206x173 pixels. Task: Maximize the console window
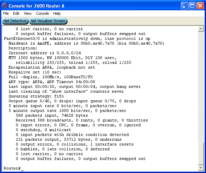click(x=192, y=6)
